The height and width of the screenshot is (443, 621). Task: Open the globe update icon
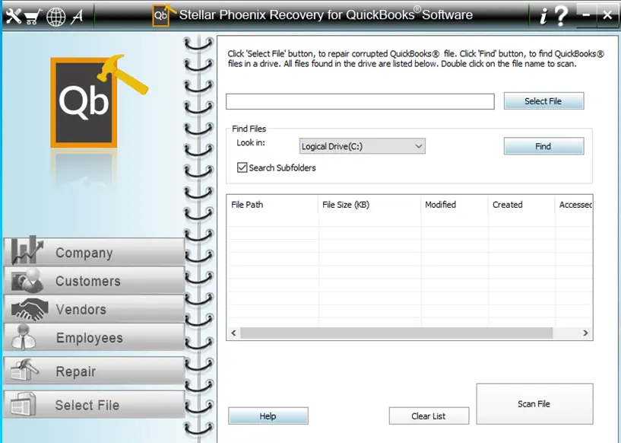point(55,17)
